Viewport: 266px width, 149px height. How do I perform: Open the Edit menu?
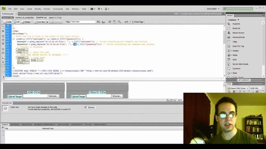[x=16, y=9]
